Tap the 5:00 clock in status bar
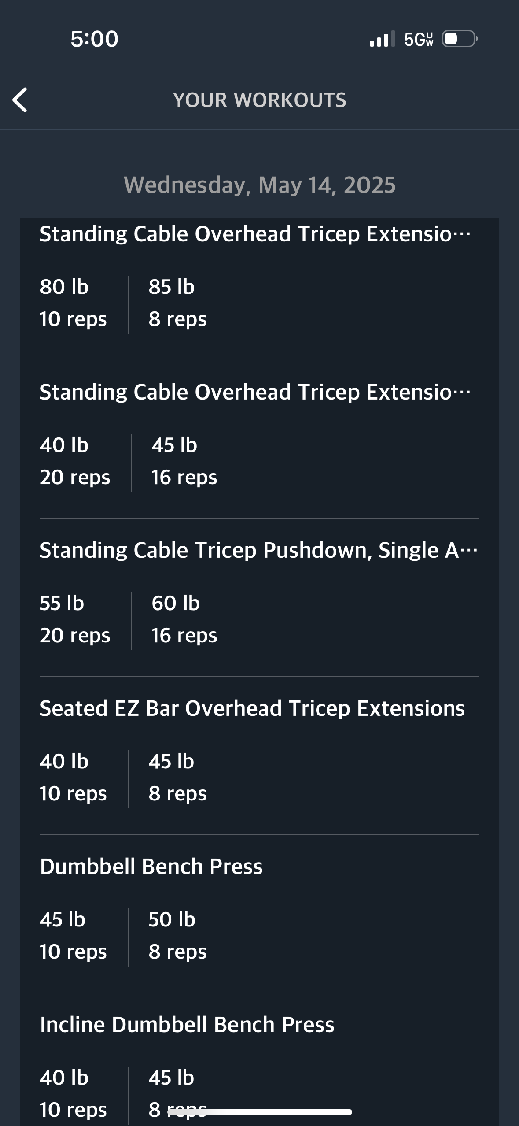The width and height of the screenshot is (519, 1126). (x=94, y=39)
